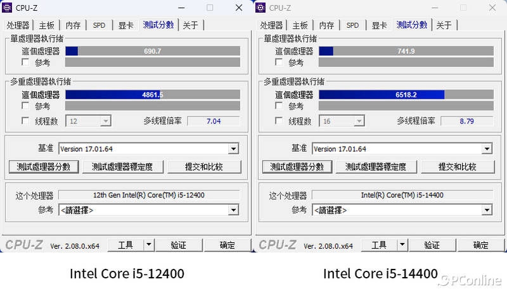
Task: Open 基准 version dropdown in left window
Action: click(233, 149)
